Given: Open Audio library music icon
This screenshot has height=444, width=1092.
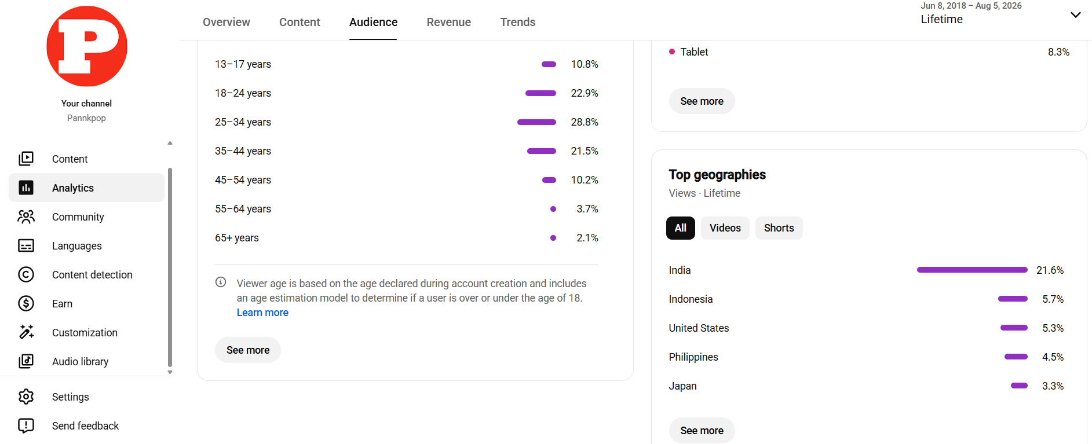Looking at the screenshot, I should pyautogui.click(x=26, y=361).
